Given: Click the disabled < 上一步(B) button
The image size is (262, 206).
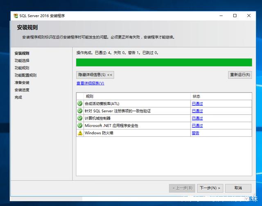Looking at the screenshot, I should [182, 188].
